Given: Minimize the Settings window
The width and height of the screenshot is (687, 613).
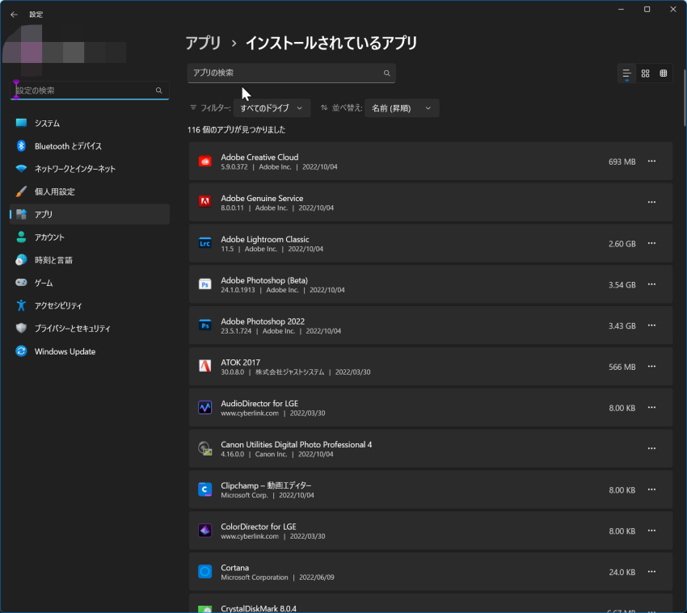Looking at the screenshot, I should coord(621,9).
